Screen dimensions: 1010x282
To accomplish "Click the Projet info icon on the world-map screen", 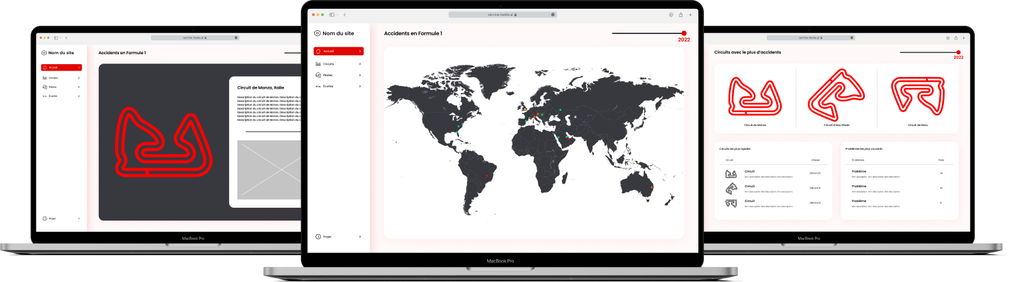I will 318,237.
